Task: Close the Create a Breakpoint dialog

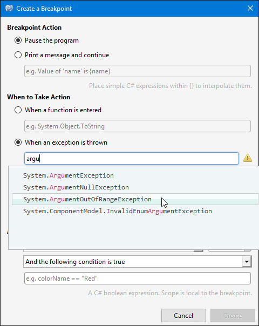Action: 250,8
